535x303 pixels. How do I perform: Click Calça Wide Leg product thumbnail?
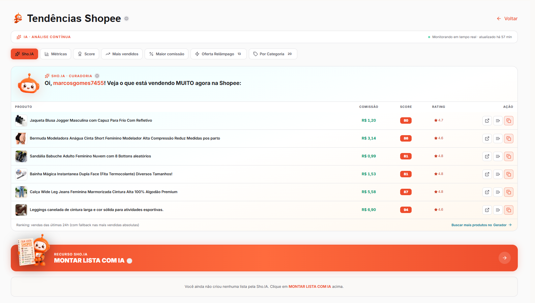click(x=21, y=192)
